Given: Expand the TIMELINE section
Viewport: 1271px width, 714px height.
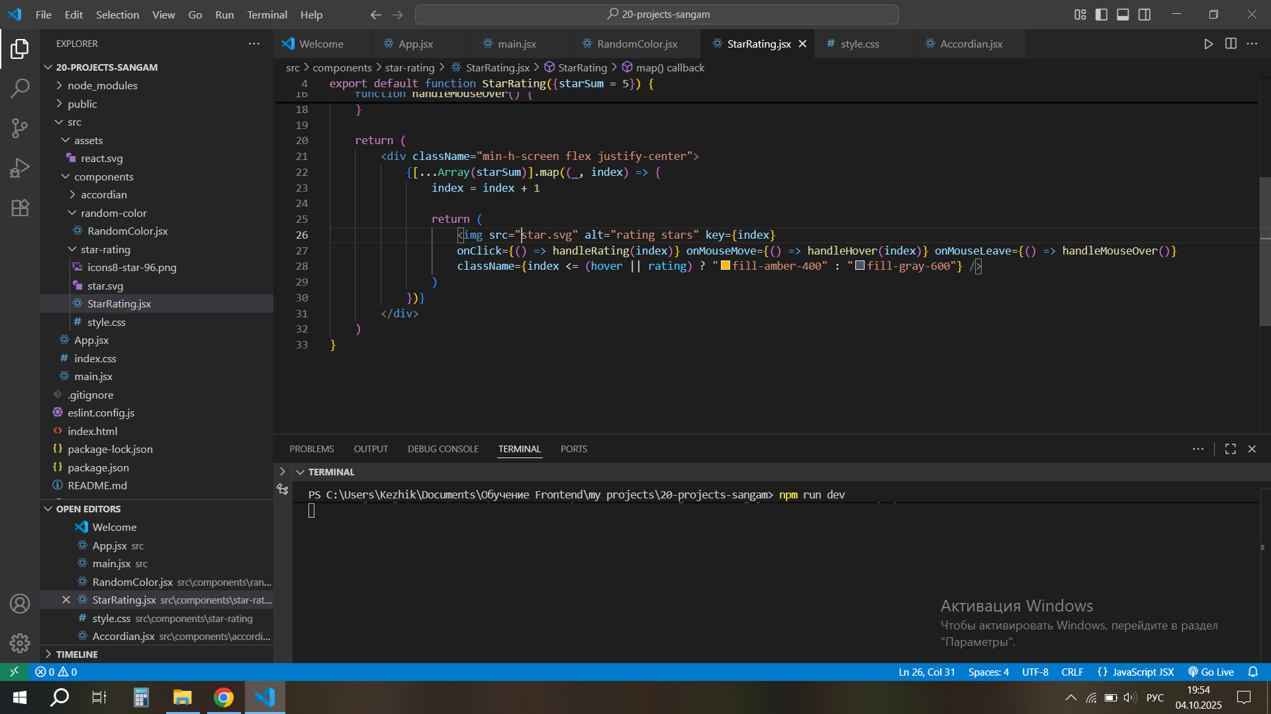Looking at the screenshot, I should tap(77, 654).
